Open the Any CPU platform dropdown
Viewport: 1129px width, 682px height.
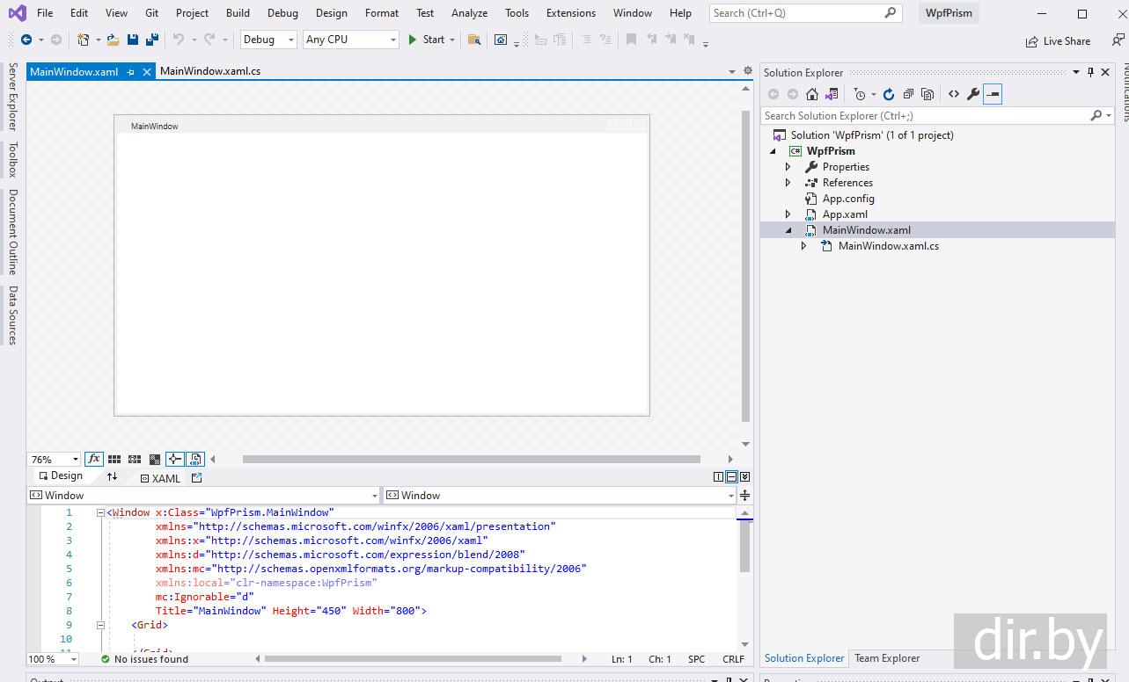[x=350, y=40]
